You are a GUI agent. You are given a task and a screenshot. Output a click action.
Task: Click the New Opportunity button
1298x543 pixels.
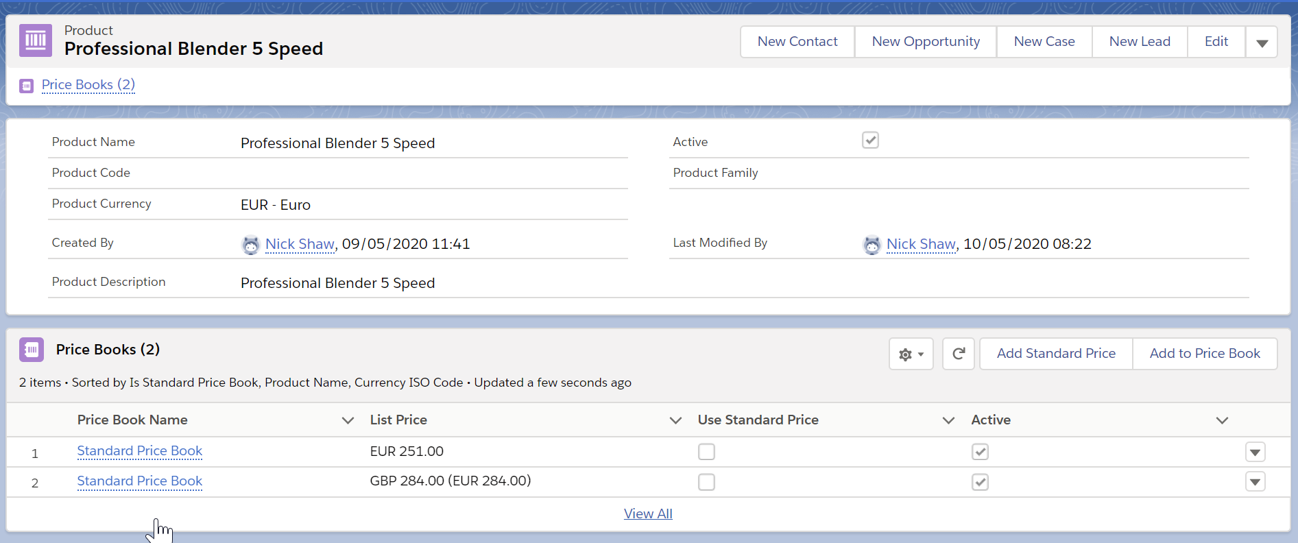pos(925,42)
